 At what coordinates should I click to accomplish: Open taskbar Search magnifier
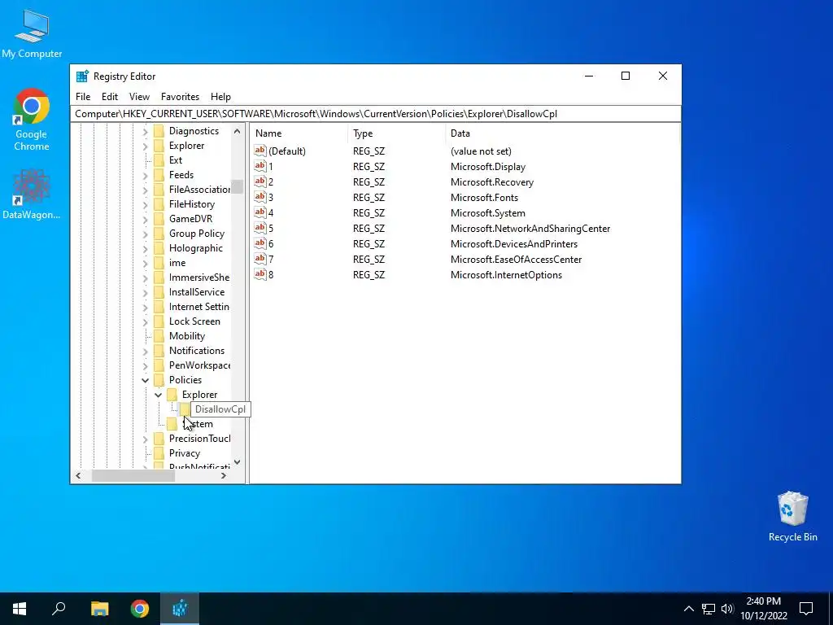click(59, 609)
